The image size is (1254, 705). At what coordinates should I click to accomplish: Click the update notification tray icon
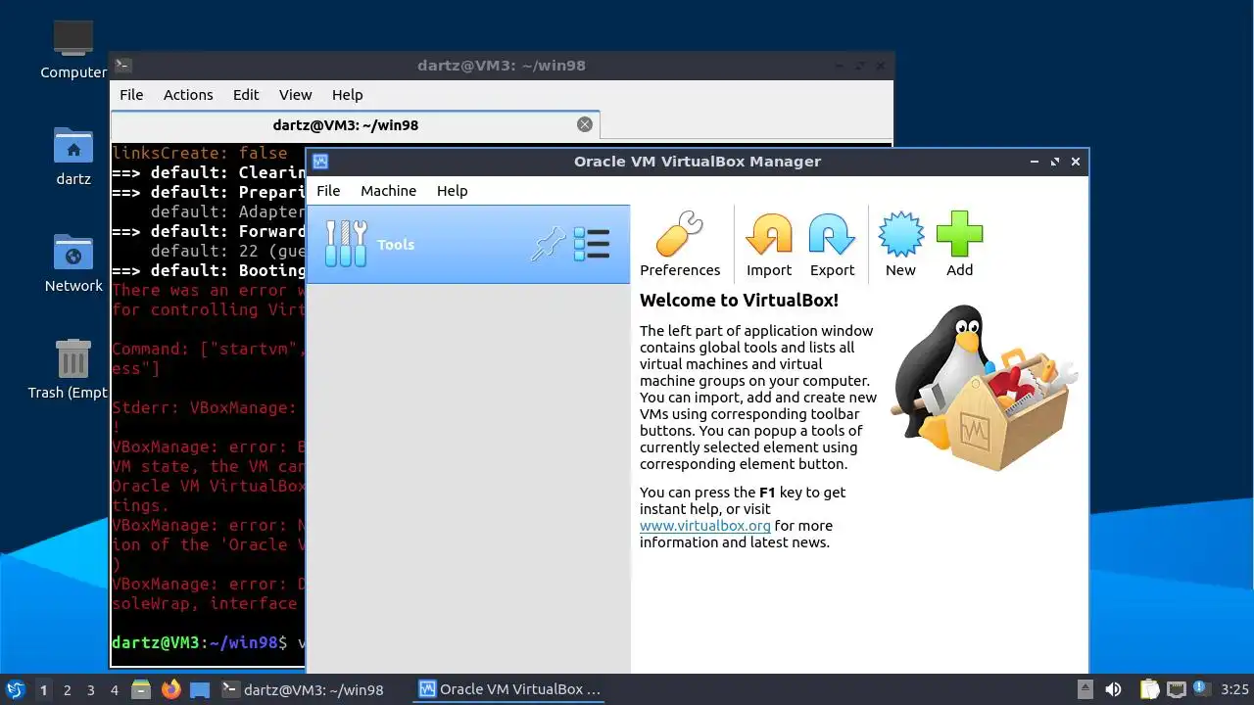[1200, 689]
